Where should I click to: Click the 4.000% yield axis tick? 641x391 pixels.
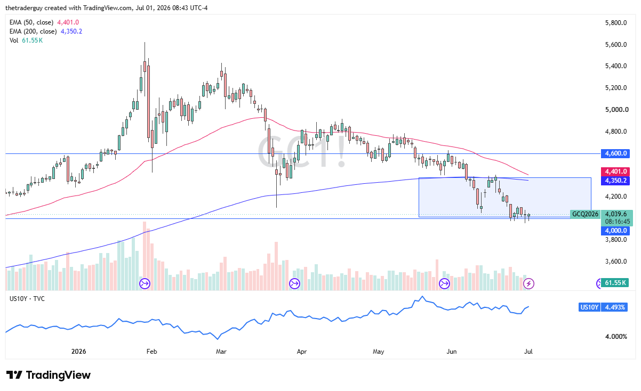[615, 337]
